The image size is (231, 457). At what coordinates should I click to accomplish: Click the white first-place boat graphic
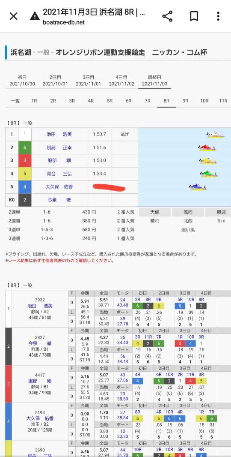coord(216,135)
